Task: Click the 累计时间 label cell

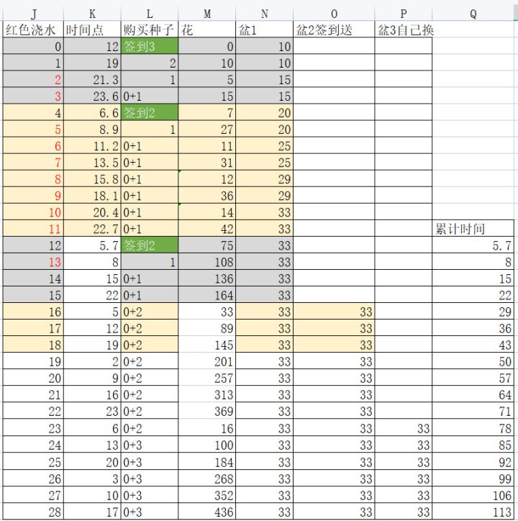Action: 473,229
